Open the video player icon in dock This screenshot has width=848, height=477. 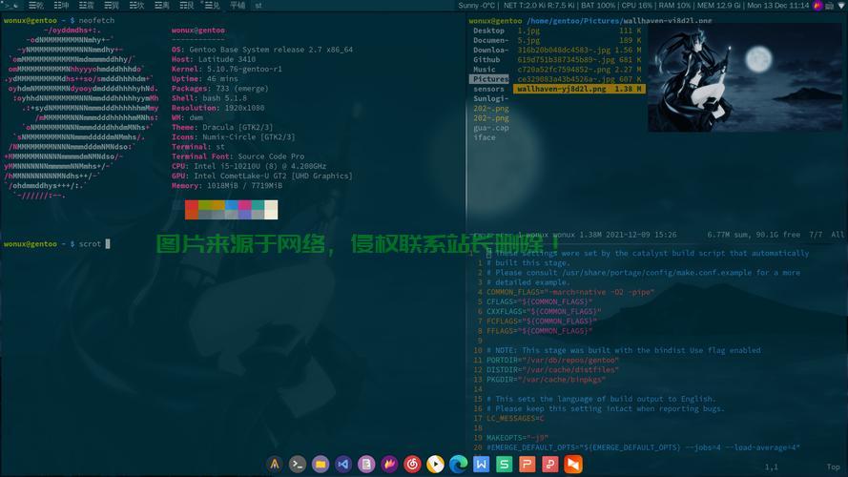[x=436, y=465]
